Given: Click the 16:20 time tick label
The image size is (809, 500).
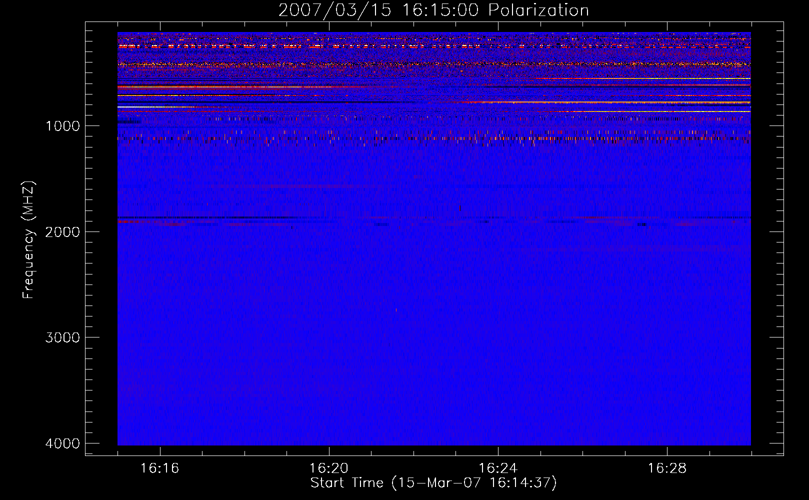Looking at the screenshot, I should [328, 468].
